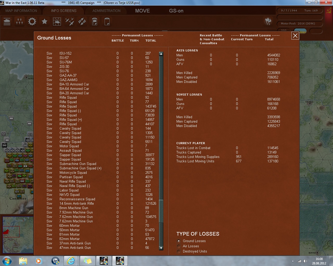Switch to the ADMINISTRATION tab

pos(106,11)
